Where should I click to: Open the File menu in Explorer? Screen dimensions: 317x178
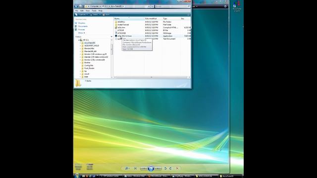(77, 11)
